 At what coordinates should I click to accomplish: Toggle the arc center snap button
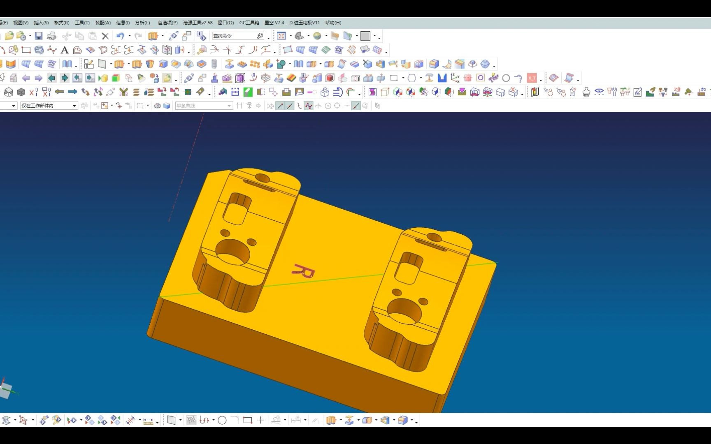[x=328, y=106]
